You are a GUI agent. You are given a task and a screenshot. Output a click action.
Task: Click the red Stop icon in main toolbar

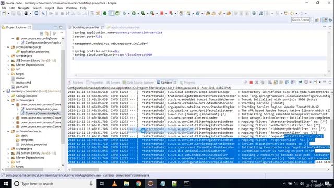coord(162,13)
